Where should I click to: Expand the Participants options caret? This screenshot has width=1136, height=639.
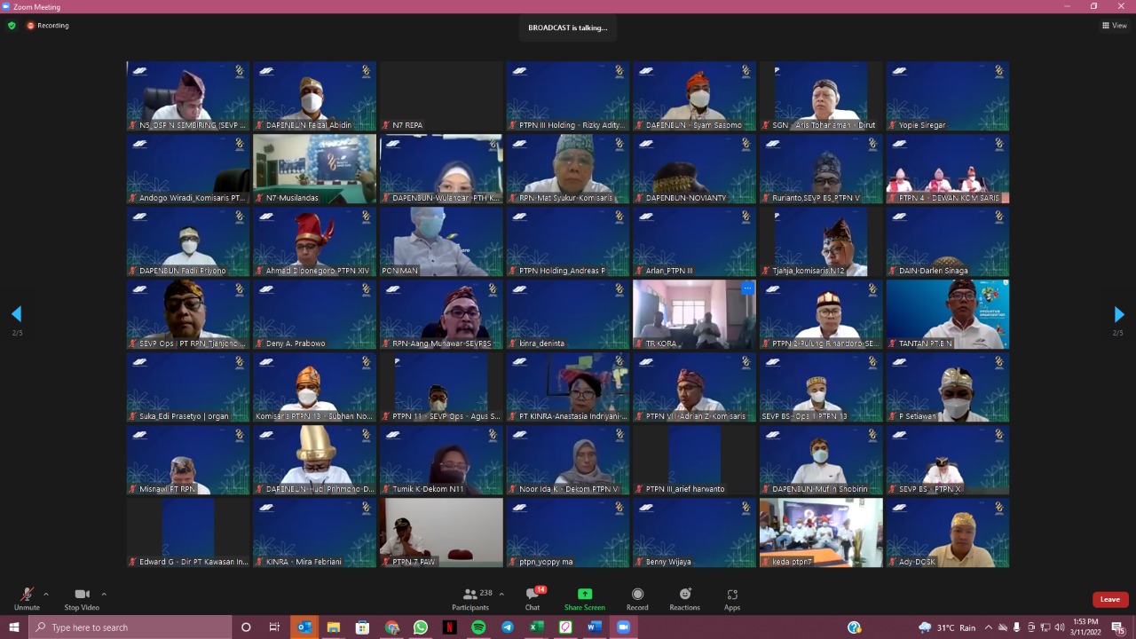(x=501, y=594)
